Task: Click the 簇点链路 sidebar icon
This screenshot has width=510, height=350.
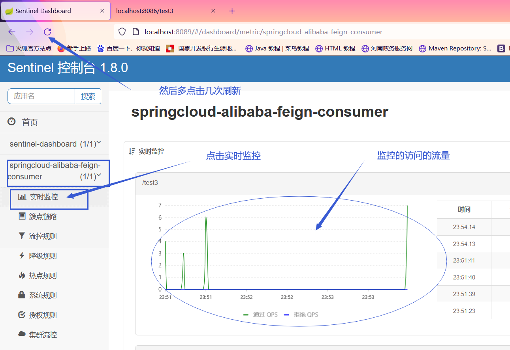Action: (22, 216)
